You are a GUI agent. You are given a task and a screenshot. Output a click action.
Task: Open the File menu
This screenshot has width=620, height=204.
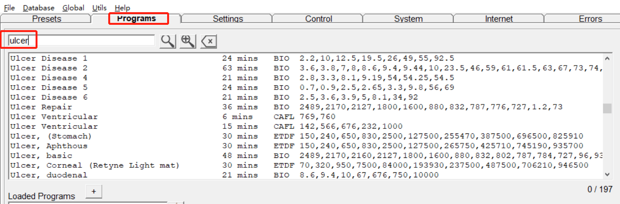(x=9, y=8)
